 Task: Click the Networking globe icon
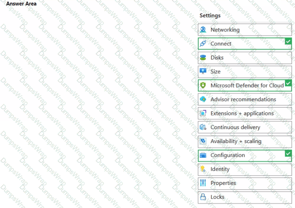pos(203,30)
